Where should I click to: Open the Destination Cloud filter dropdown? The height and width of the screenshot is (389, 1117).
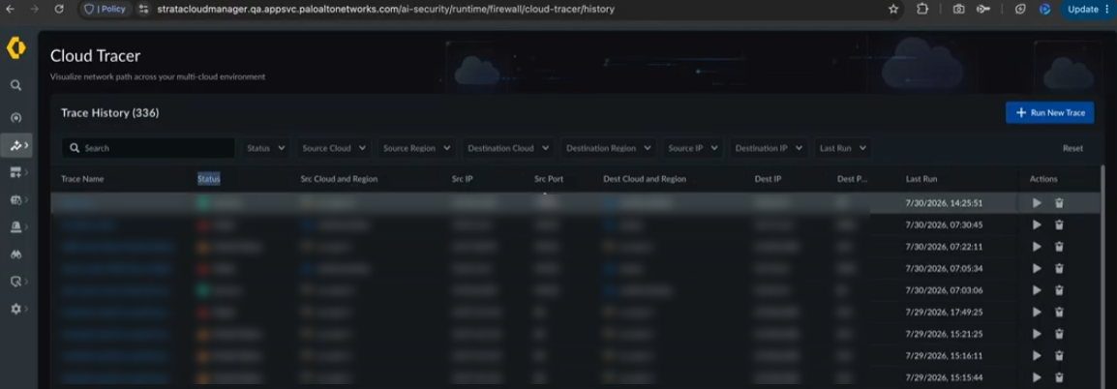pyautogui.click(x=508, y=148)
